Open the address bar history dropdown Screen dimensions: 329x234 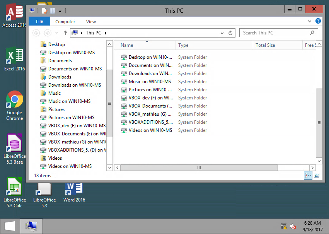click(x=222, y=33)
